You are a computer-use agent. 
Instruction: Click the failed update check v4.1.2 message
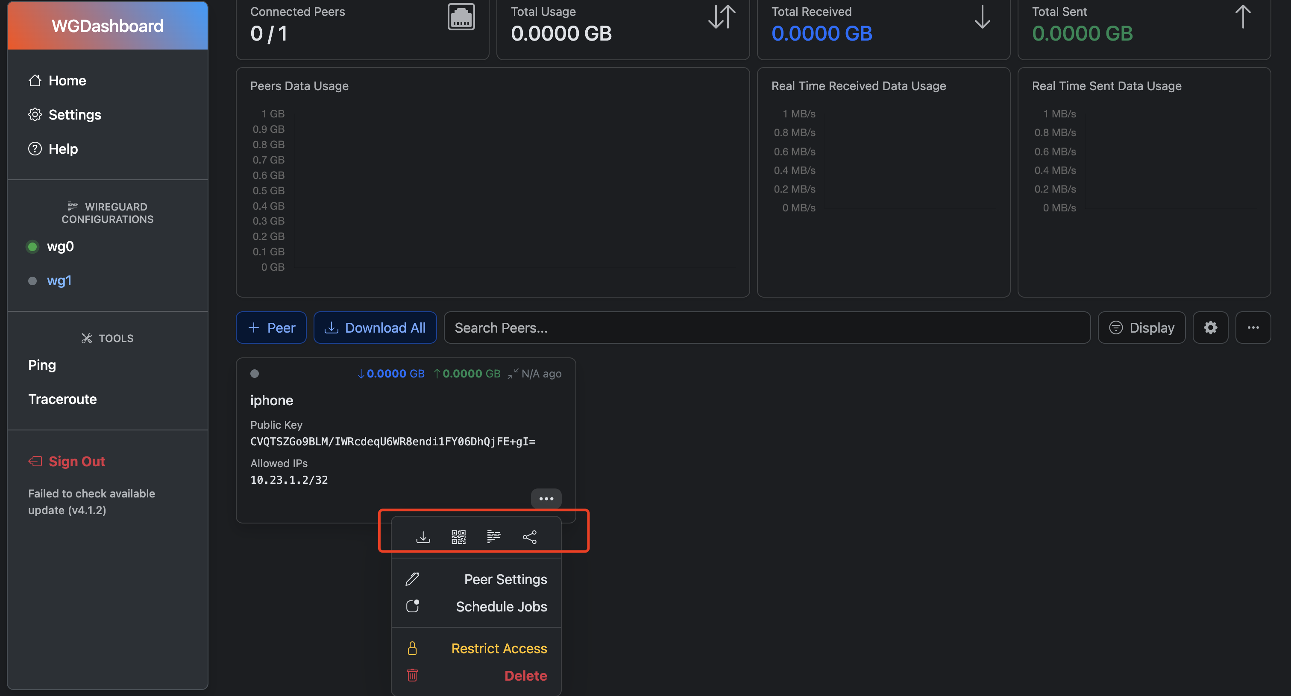coord(91,502)
